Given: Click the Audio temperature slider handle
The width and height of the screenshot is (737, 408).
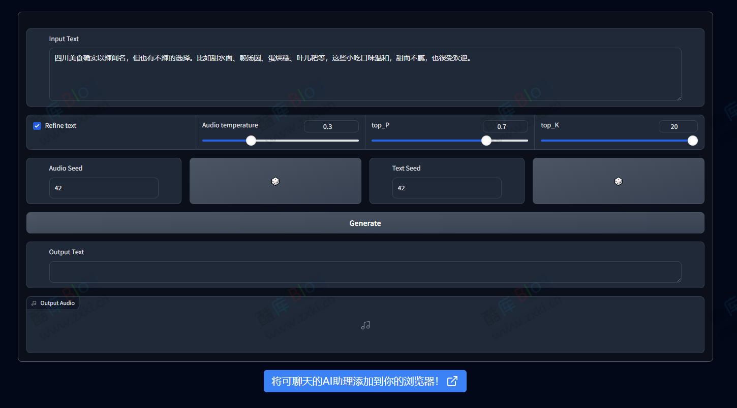Looking at the screenshot, I should point(251,141).
